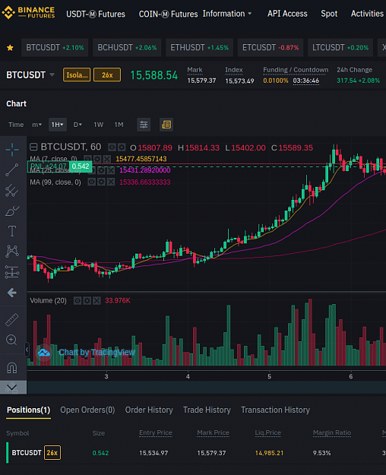Screen dimensions: 386x475
Task: Select BTCUSDT in the ticker bar
Action: 55,48
